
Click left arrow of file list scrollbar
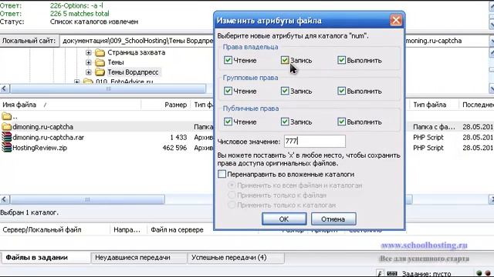tap(5, 199)
